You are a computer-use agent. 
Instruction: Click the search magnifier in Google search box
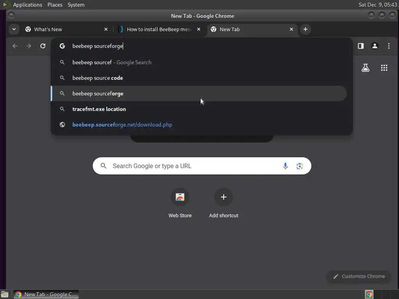[x=103, y=166]
